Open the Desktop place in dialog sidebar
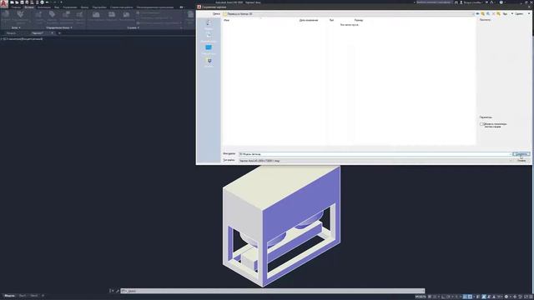 pos(209,49)
